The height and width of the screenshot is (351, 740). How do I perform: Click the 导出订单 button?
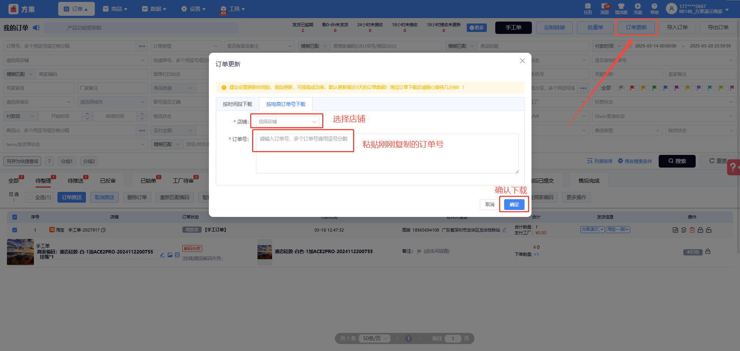pyautogui.click(x=718, y=28)
